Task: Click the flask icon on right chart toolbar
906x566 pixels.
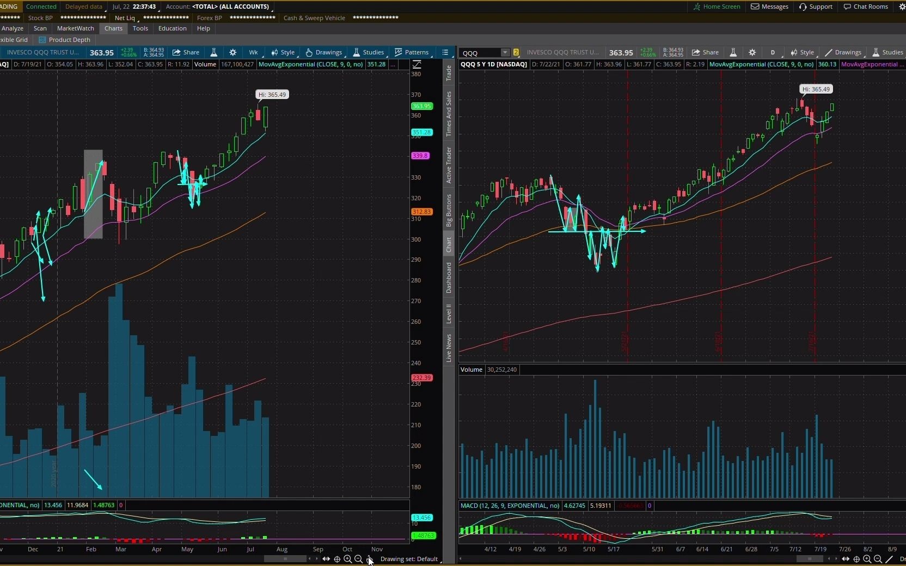Action: [733, 52]
